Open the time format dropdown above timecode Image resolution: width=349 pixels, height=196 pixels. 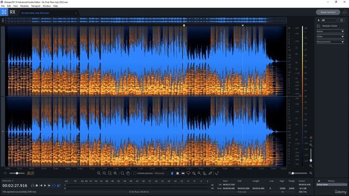[8, 181]
